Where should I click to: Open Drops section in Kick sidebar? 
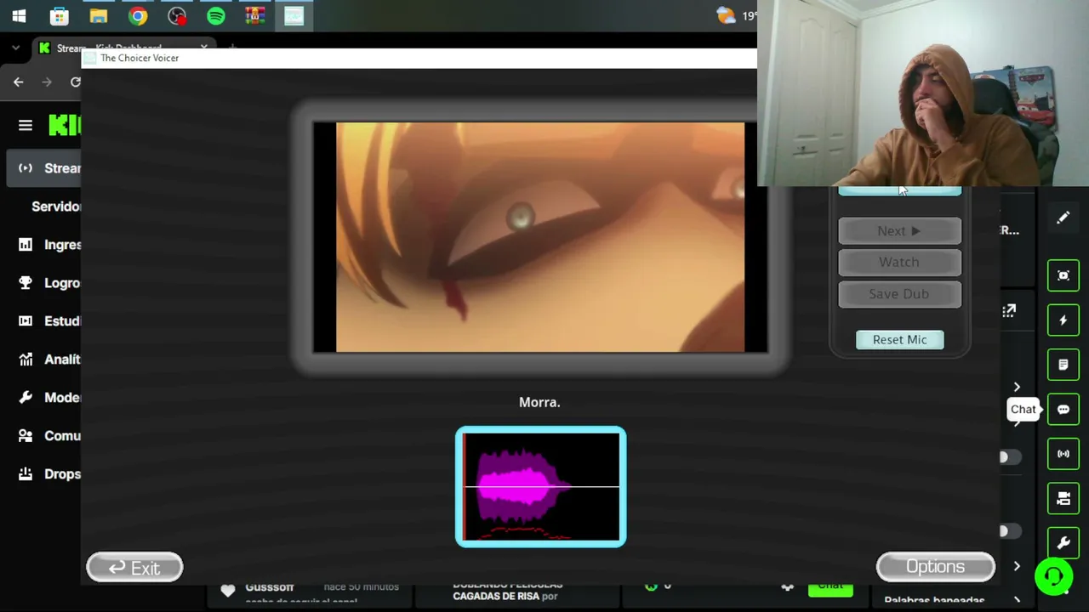(x=50, y=474)
